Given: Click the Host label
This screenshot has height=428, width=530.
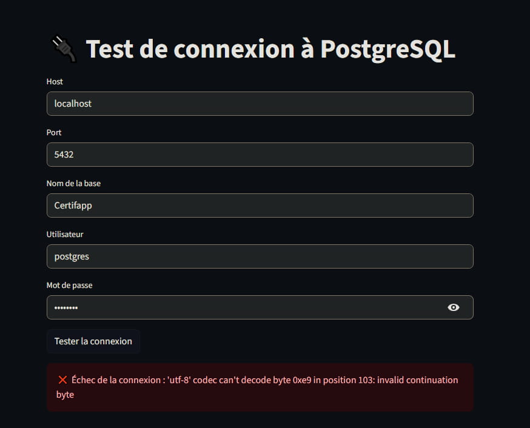Looking at the screenshot, I should 55,81.
